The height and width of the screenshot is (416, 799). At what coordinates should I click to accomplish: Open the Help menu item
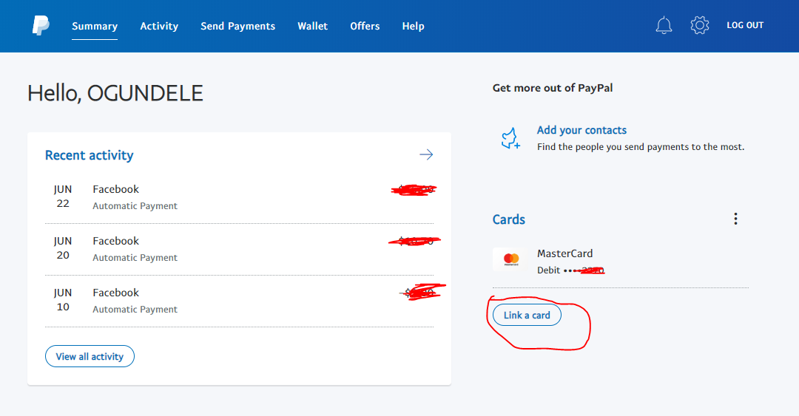[x=414, y=26]
